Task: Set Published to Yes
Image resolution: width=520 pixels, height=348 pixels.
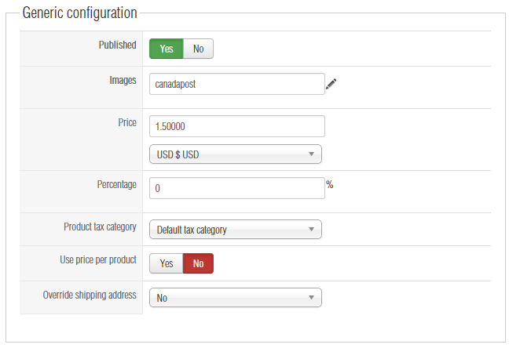Action: [167, 49]
